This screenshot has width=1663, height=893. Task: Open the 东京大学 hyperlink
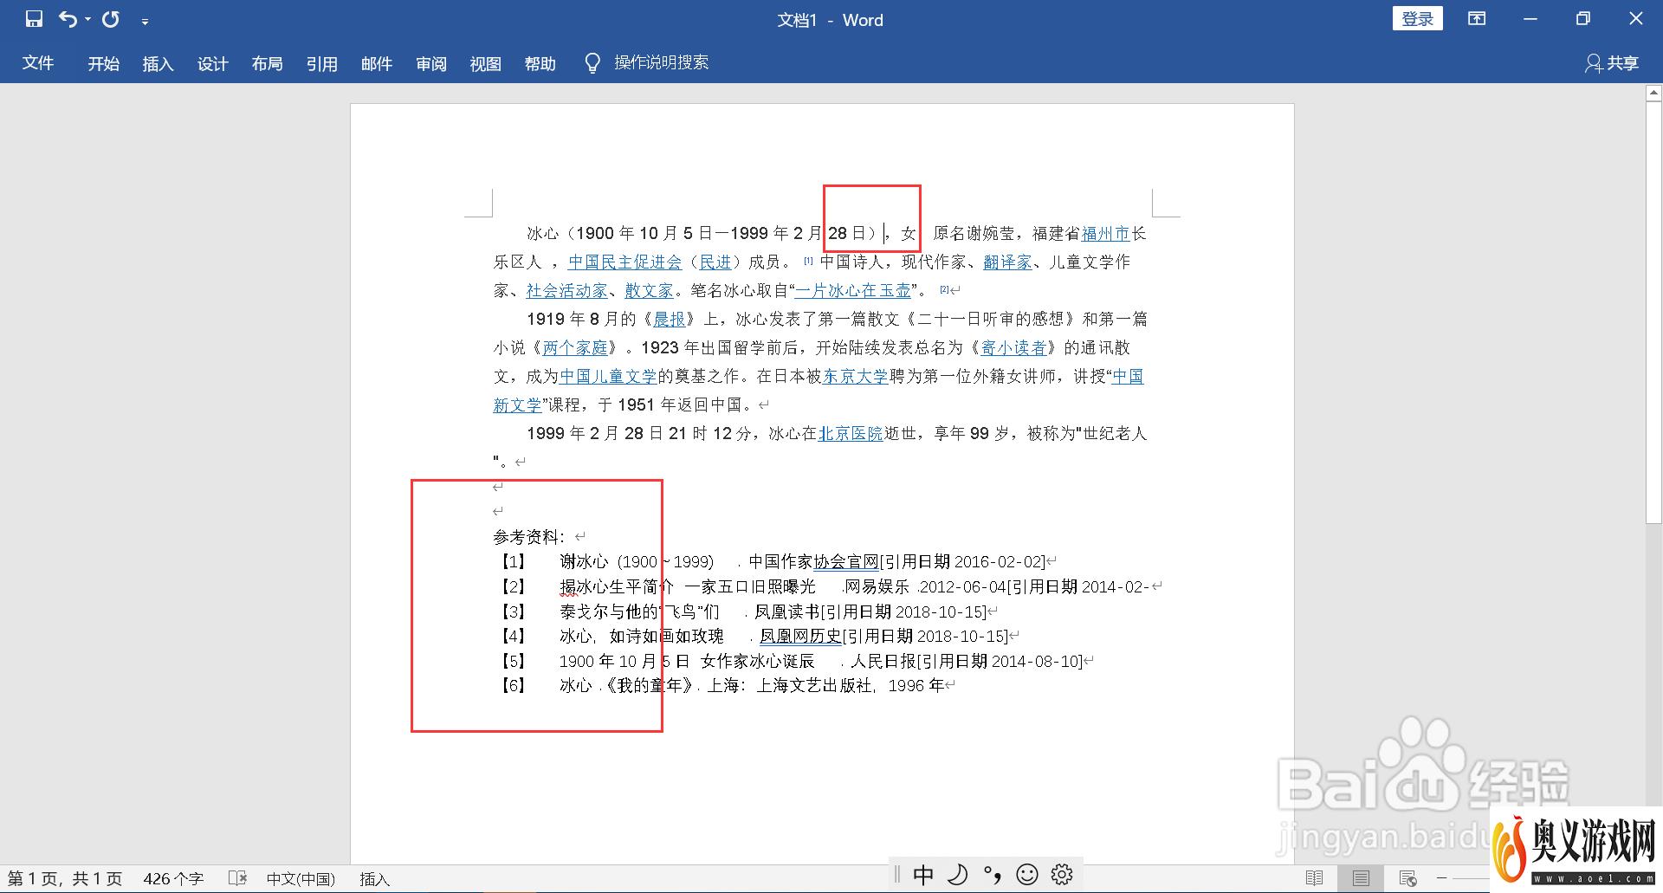856,377
